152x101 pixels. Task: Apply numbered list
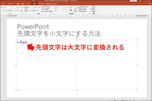tap(29, 8)
